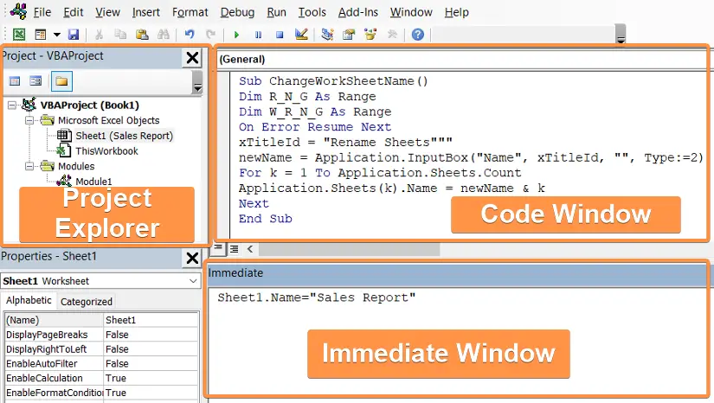Click the Break pause icon
Image resolution: width=714 pixels, height=403 pixels.
258,35
